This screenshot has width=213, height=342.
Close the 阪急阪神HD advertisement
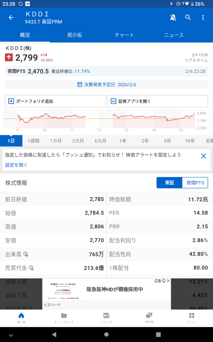pyautogui.click(x=168, y=281)
